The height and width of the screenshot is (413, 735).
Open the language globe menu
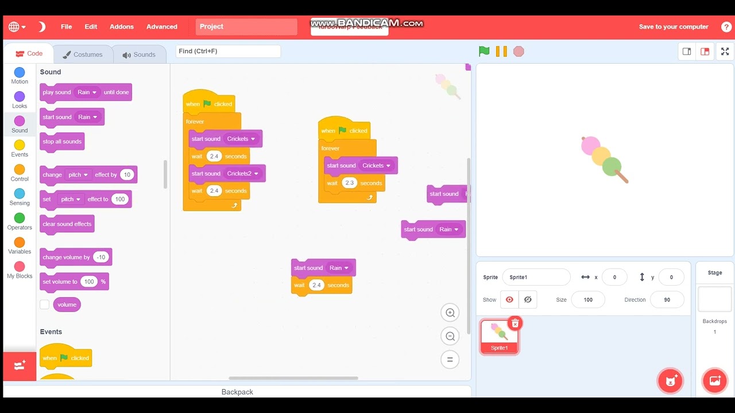pos(17,26)
